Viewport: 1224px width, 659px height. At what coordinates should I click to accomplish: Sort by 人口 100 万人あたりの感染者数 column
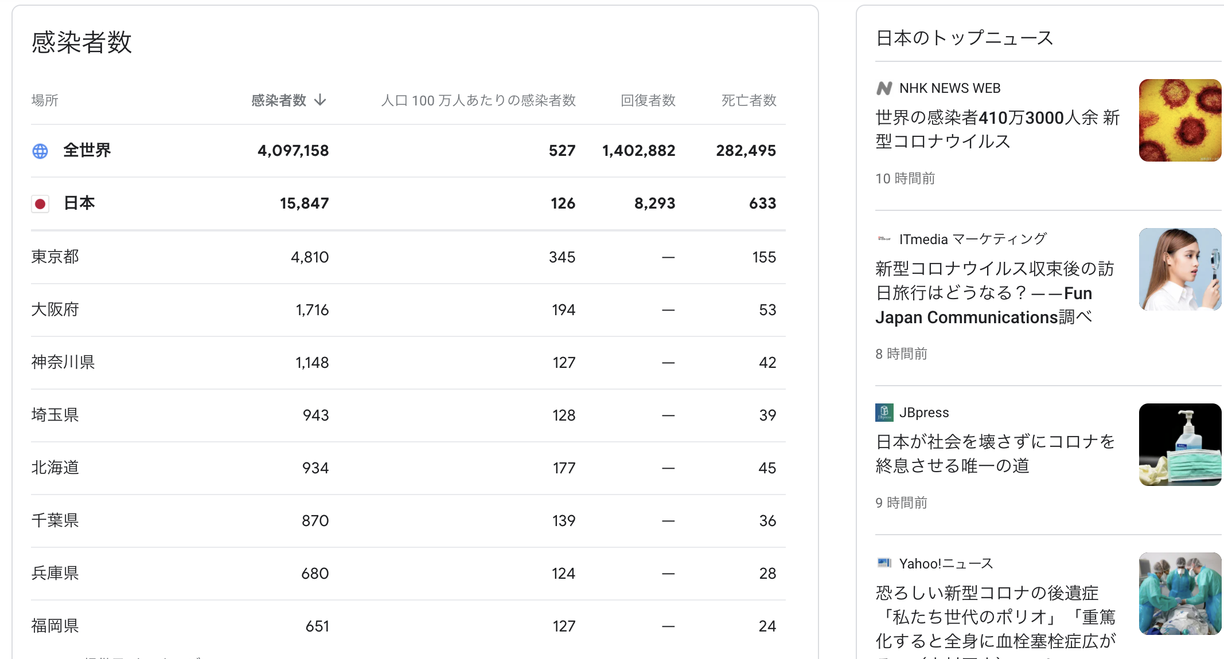478,100
